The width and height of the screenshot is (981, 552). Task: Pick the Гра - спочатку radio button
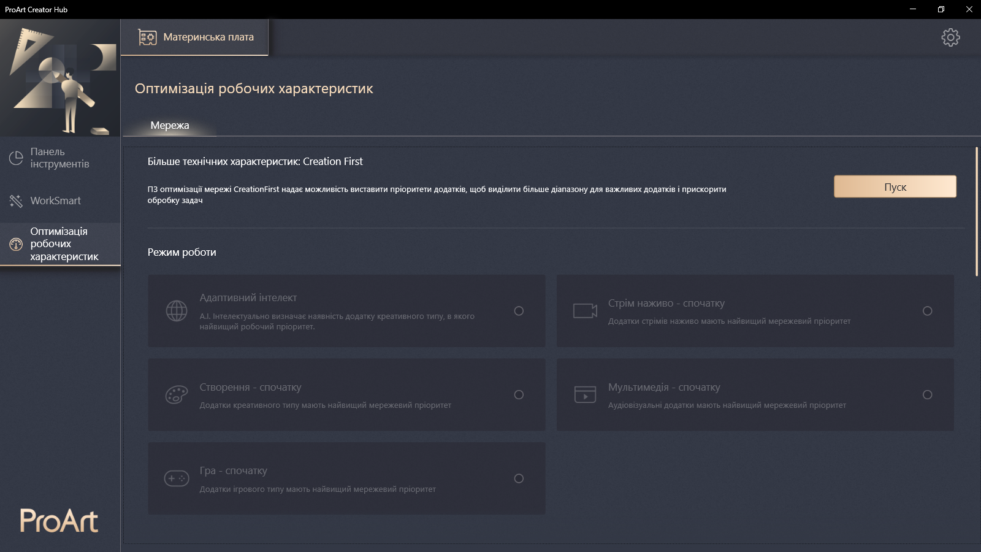[519, 478]
